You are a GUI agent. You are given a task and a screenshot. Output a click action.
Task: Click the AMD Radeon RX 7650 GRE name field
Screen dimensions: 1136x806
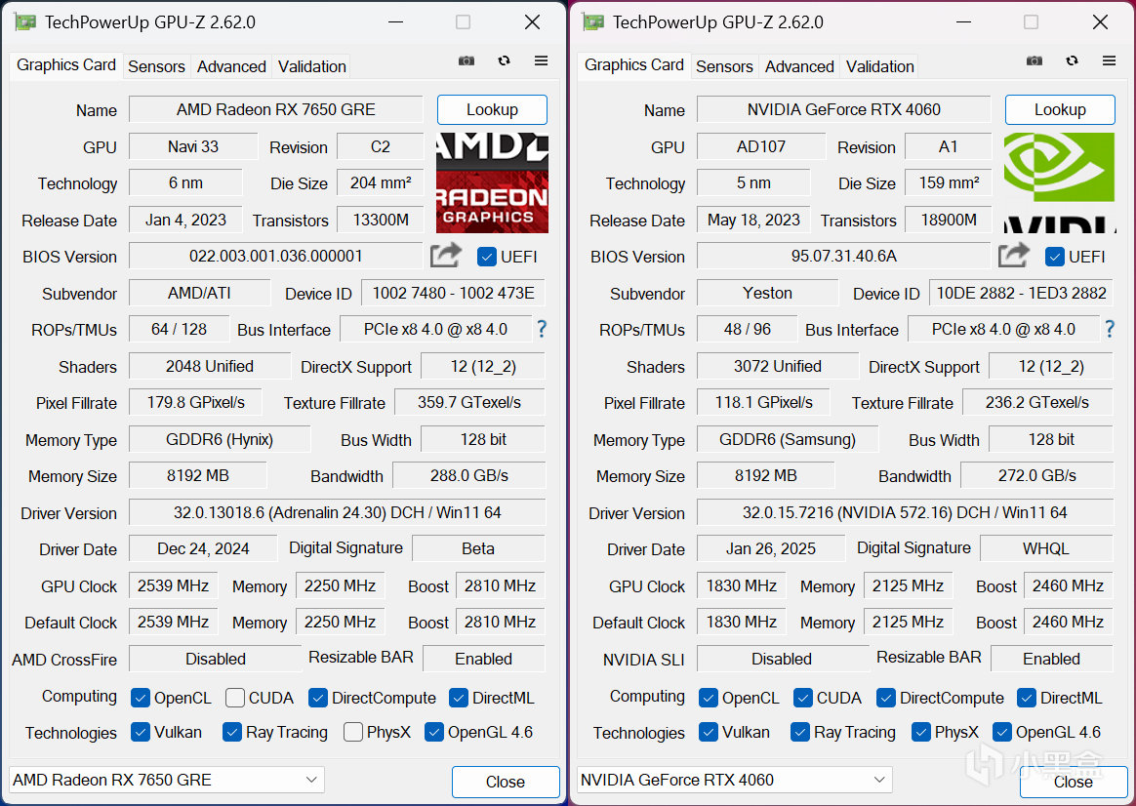[276, 109]
